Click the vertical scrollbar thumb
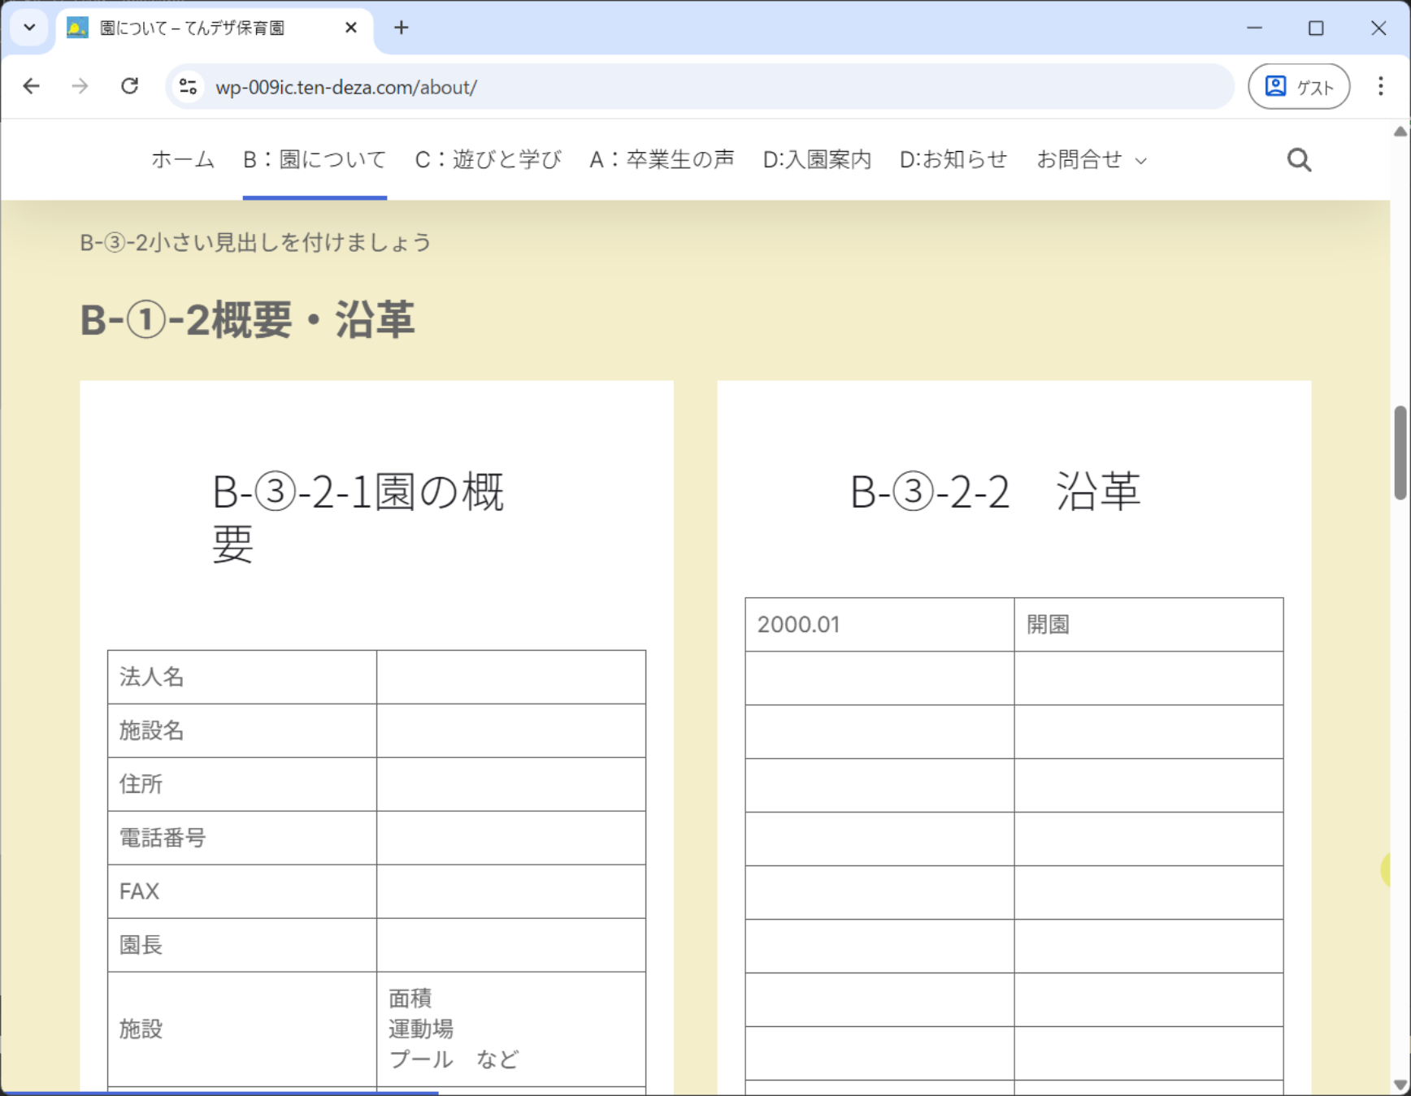 point(1400,452)
